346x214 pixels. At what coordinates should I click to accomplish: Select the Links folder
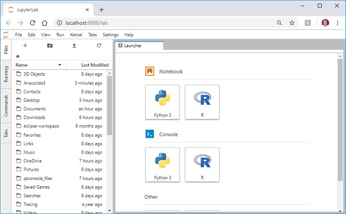(59, 144)
